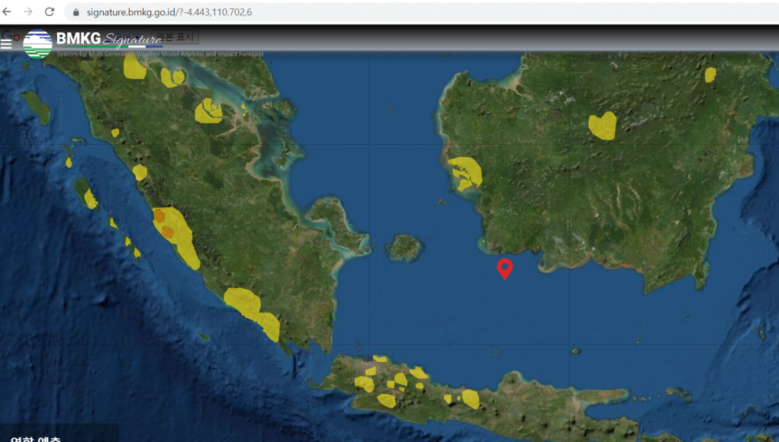Viewport: 779px width, 442px height.
Task: Click the yellow polygon near Riau in Sumatra
Action: click(x=208, y=111)
